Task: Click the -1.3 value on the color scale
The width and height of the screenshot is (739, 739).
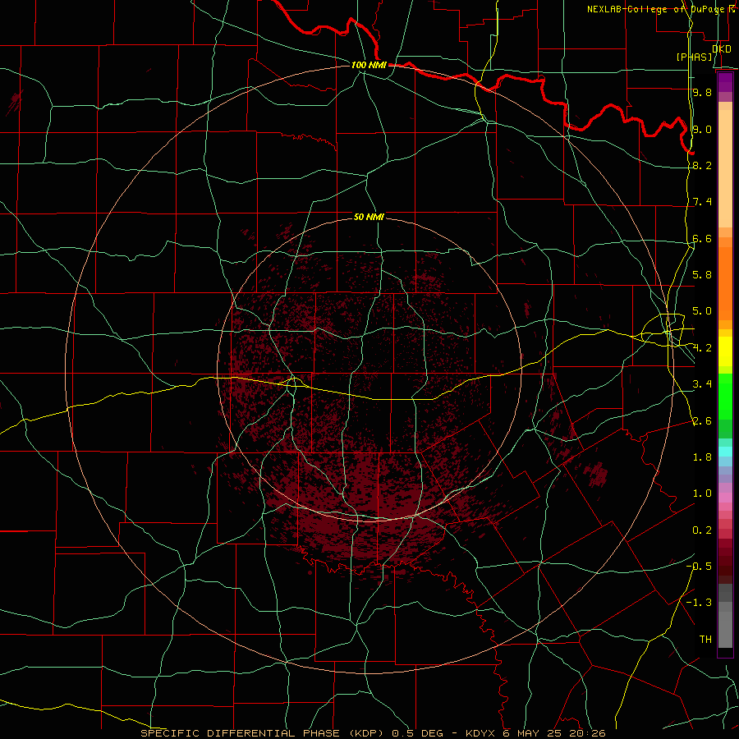Action: [699, 603]
